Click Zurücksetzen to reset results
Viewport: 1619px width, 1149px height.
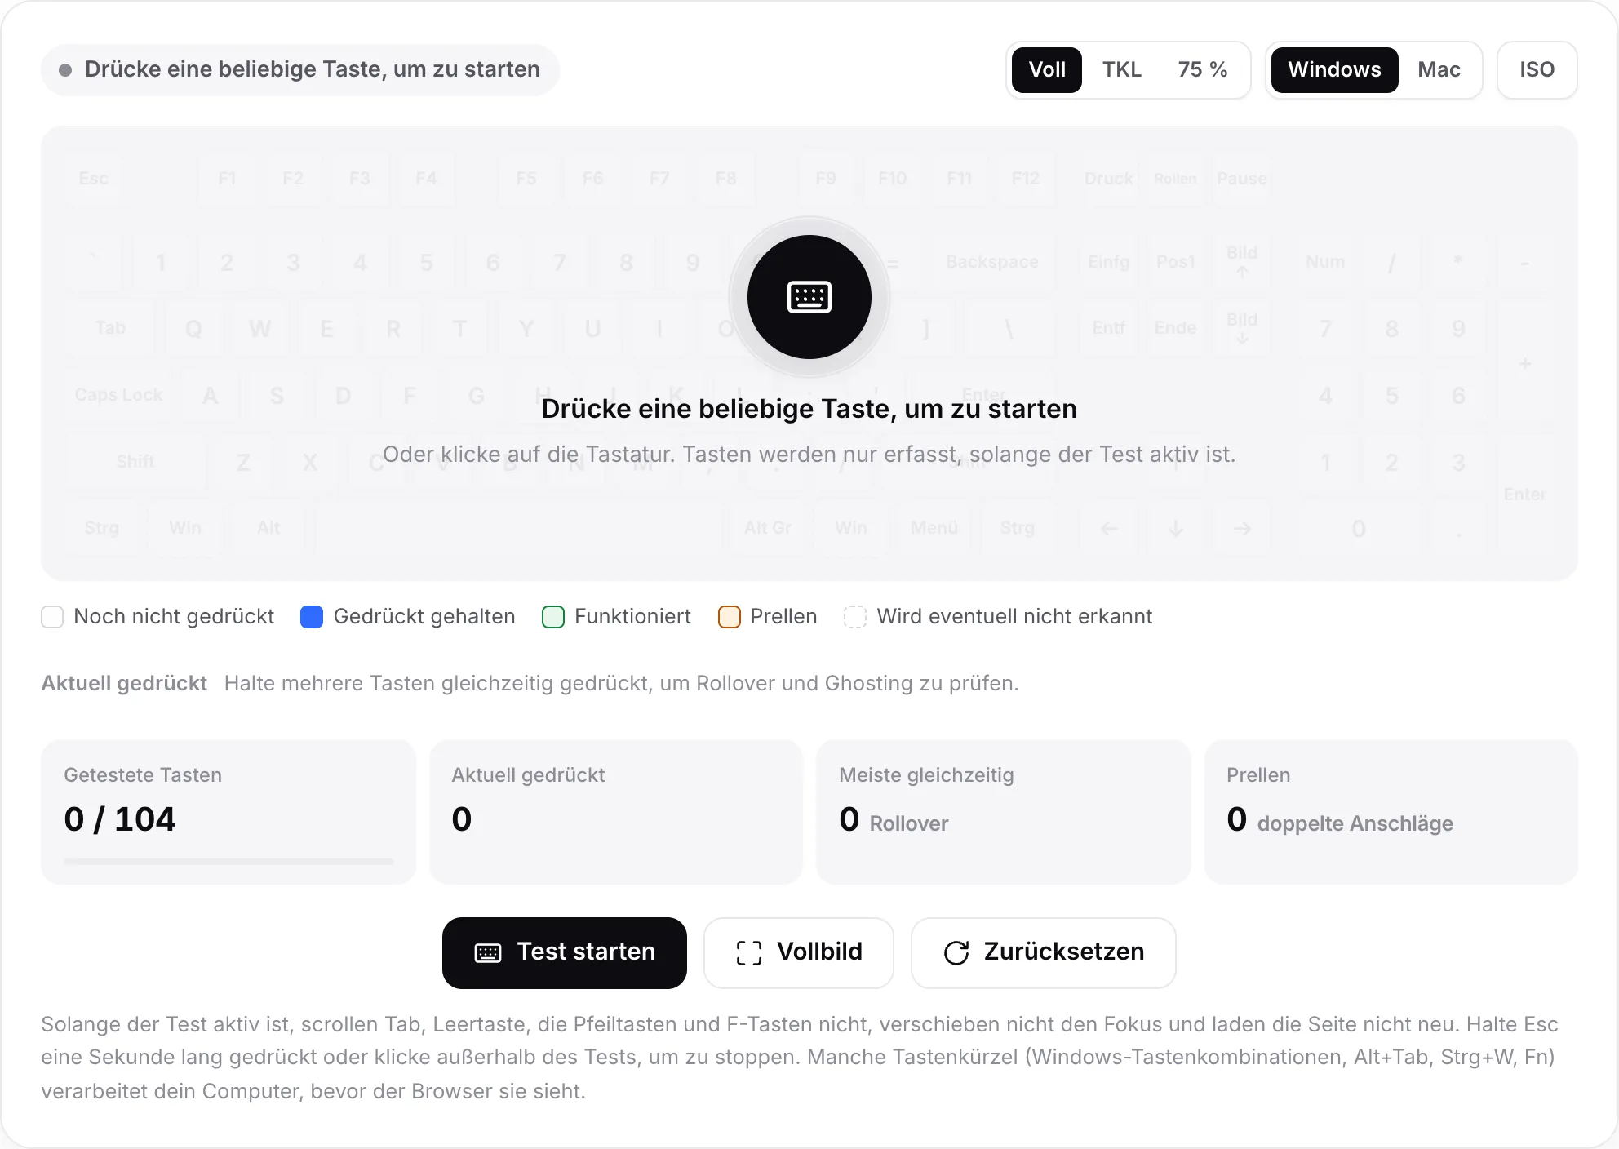[x=1043, y=952]
